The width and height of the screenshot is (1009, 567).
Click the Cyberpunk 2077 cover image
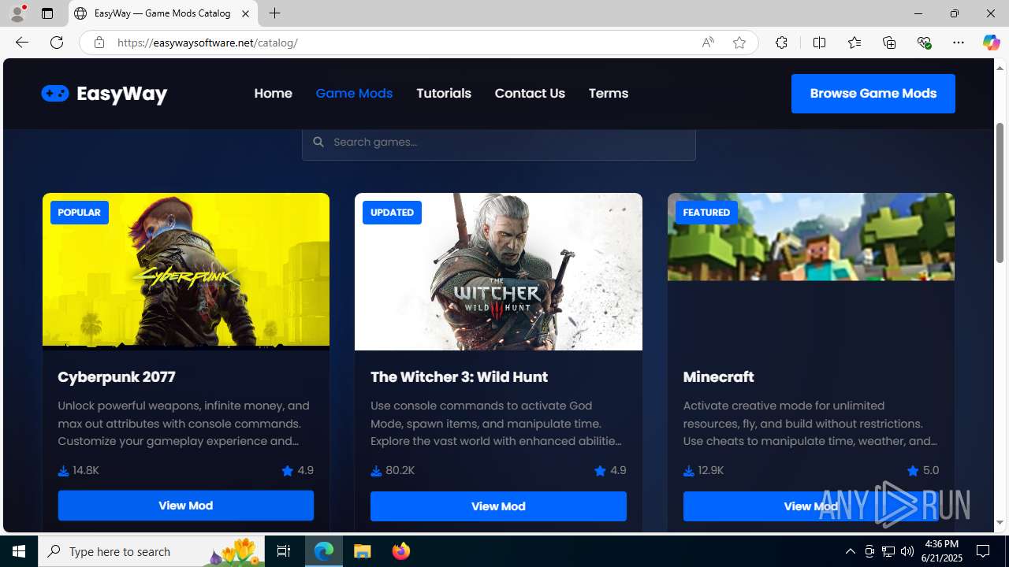pyautogui.click(x=186, y=271)
